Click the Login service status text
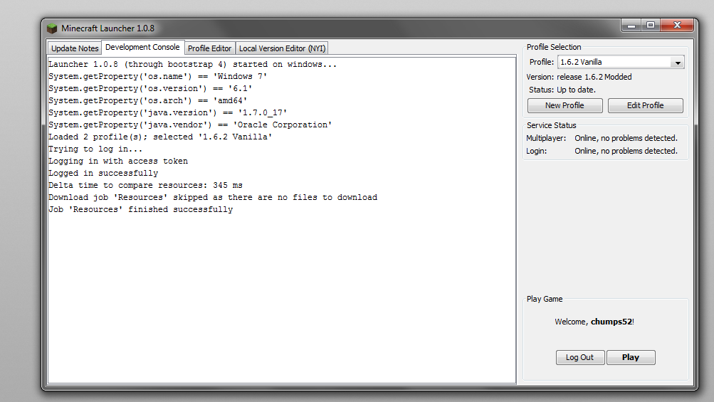The width and height of the screenshot is (714, 402). pos(602,151)
